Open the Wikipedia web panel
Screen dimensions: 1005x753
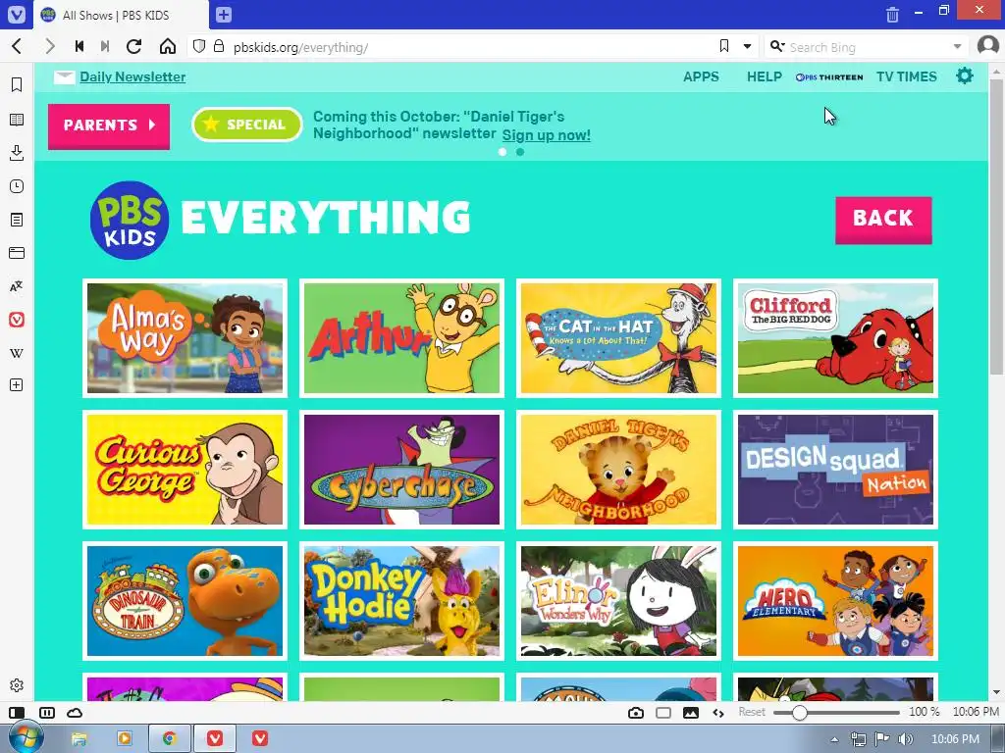(x=17, y=353)
